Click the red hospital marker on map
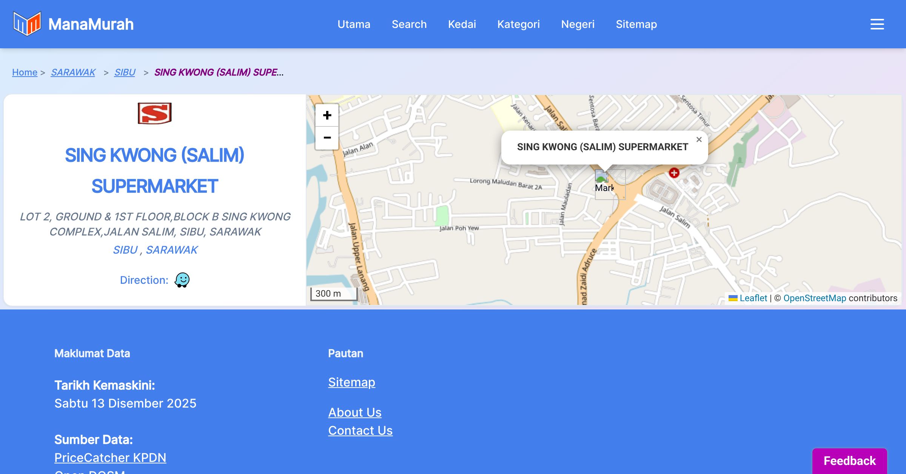Screen dimensions: 906x474 [x=674, y=173]
